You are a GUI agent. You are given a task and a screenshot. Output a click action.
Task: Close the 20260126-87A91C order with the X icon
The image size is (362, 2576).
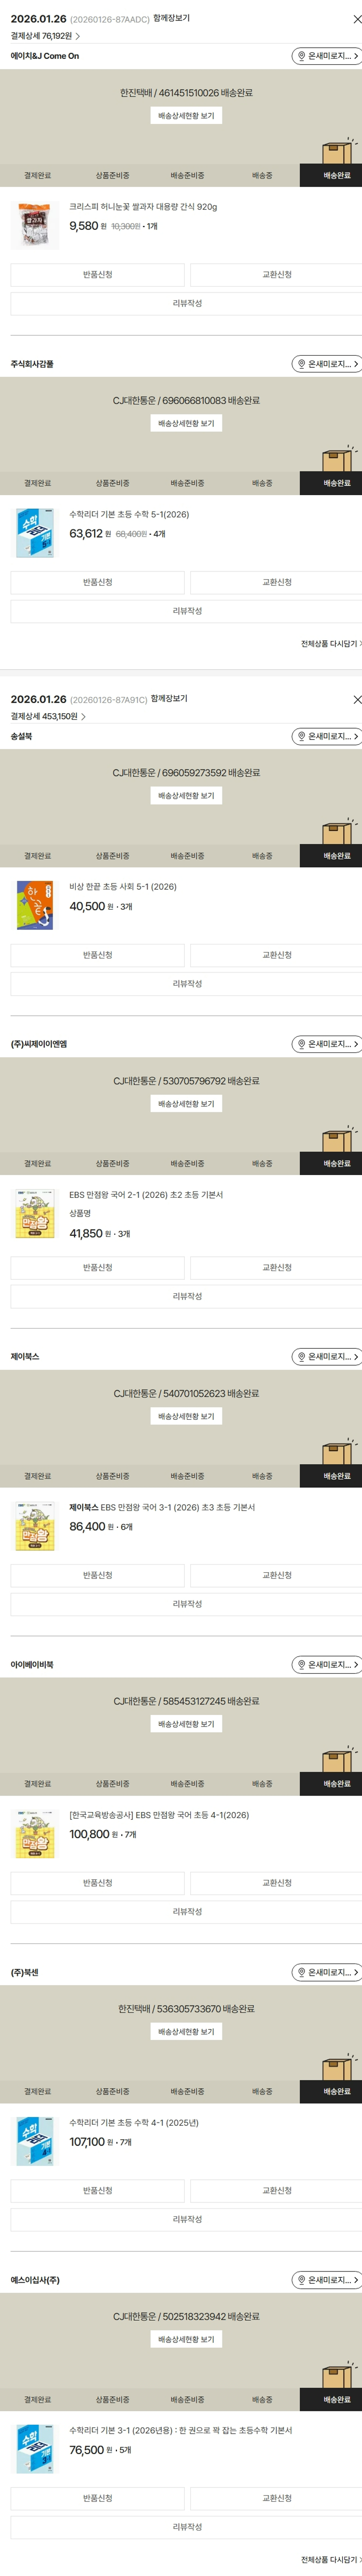point(357,699)
